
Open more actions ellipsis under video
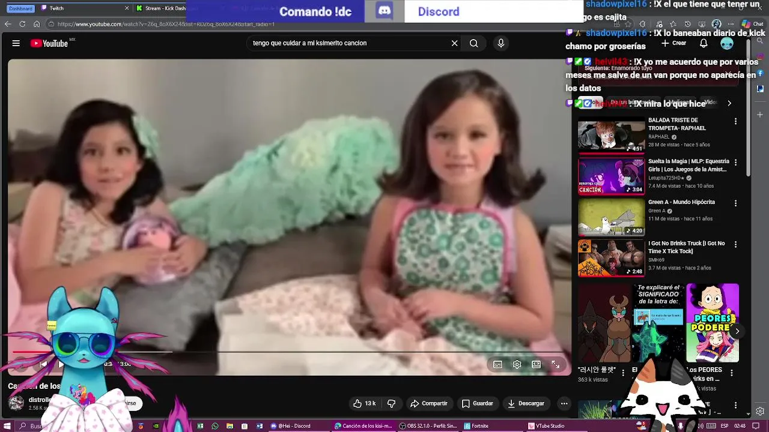[564, 404]
